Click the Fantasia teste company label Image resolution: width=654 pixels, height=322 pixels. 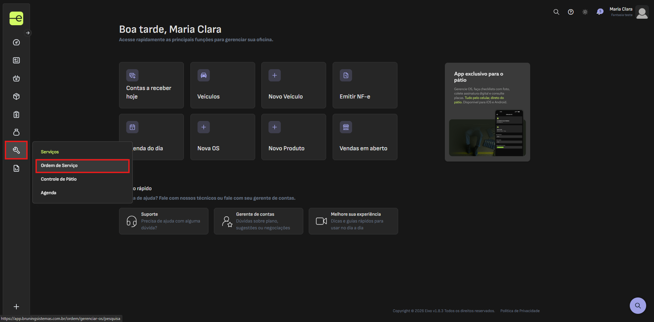[622, 15]
